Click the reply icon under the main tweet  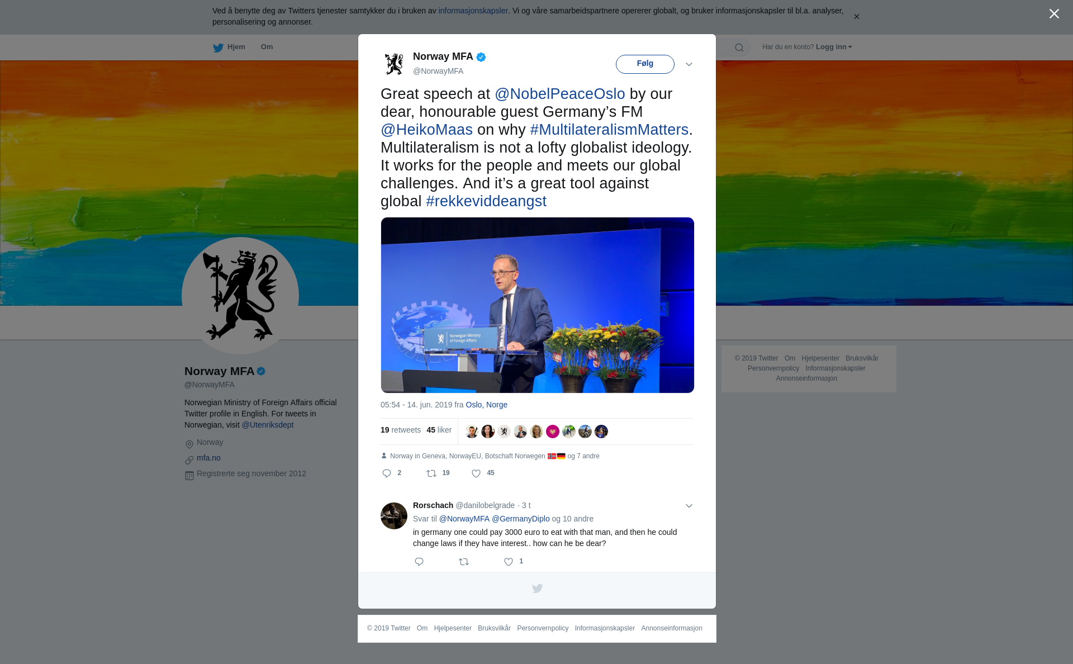387,473
